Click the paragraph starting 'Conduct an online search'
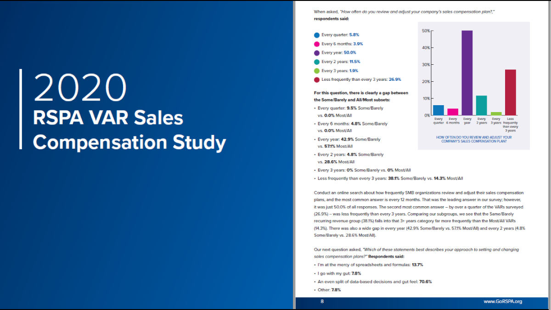 tap(419, 214)
